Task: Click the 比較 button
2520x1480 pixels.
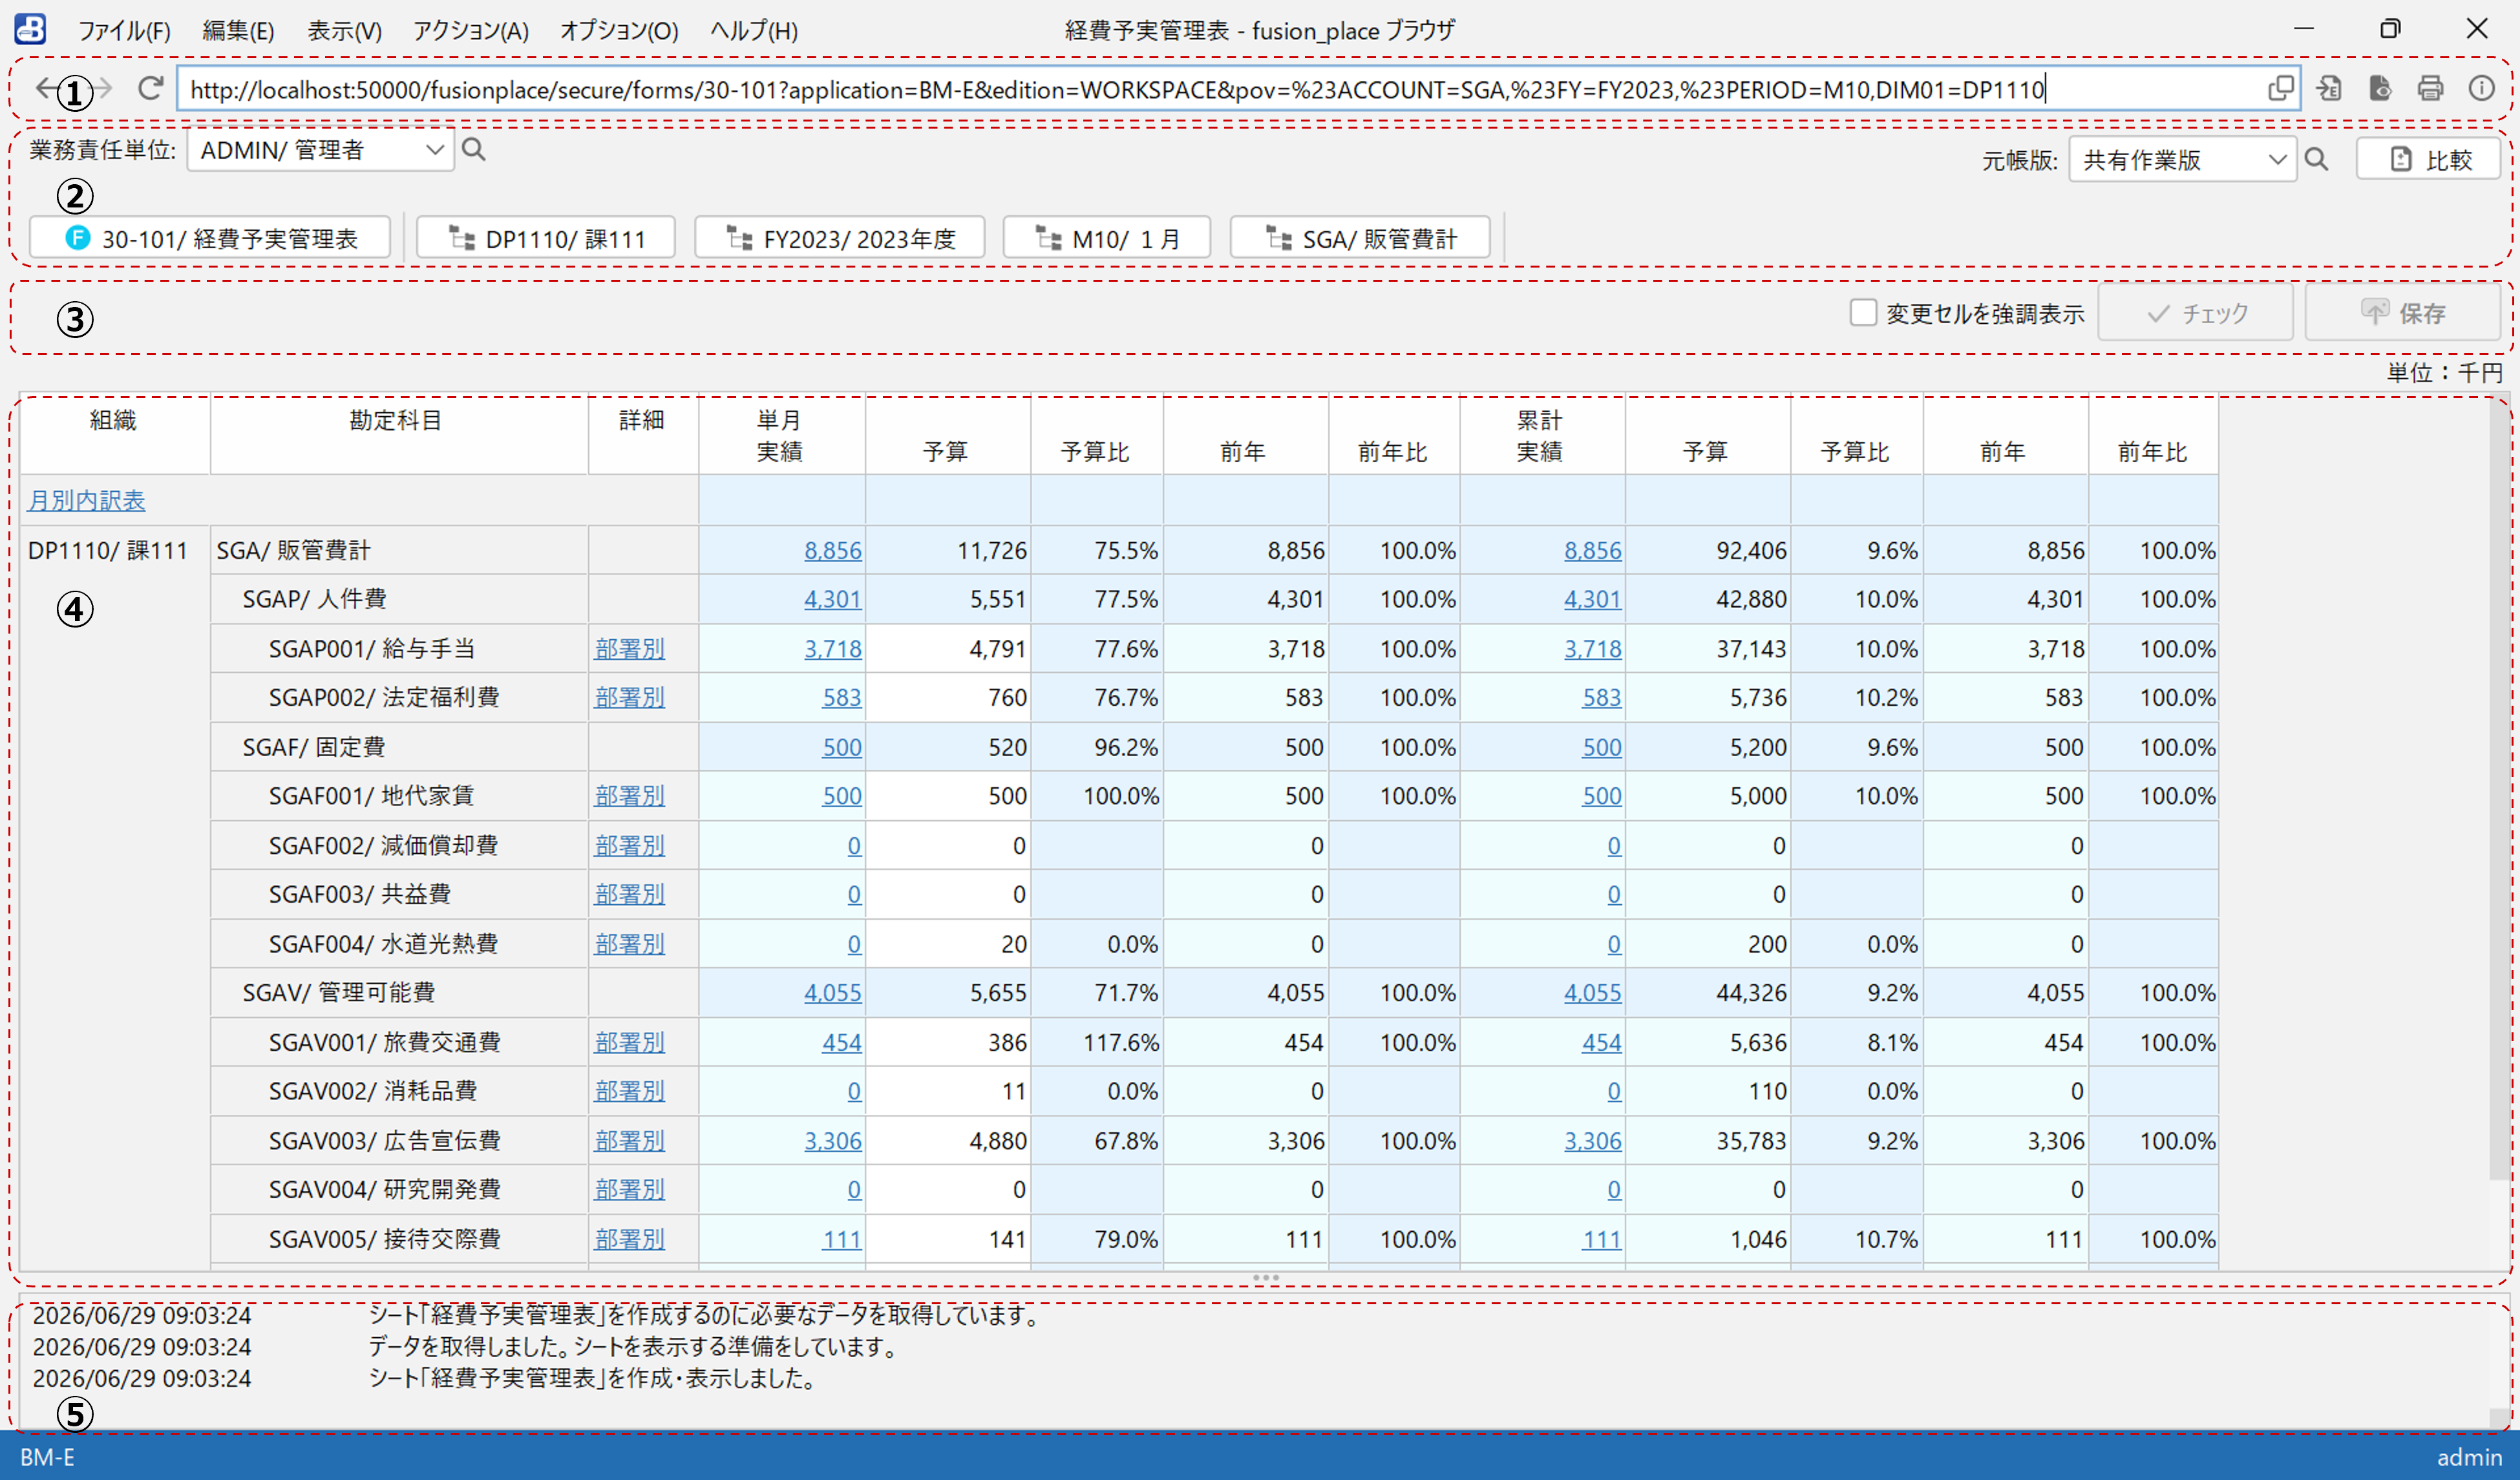Action: 2428,159
